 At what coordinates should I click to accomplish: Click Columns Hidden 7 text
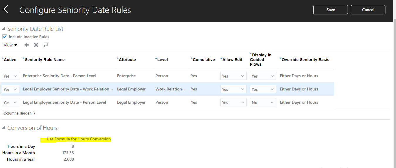tap(19, 113)
